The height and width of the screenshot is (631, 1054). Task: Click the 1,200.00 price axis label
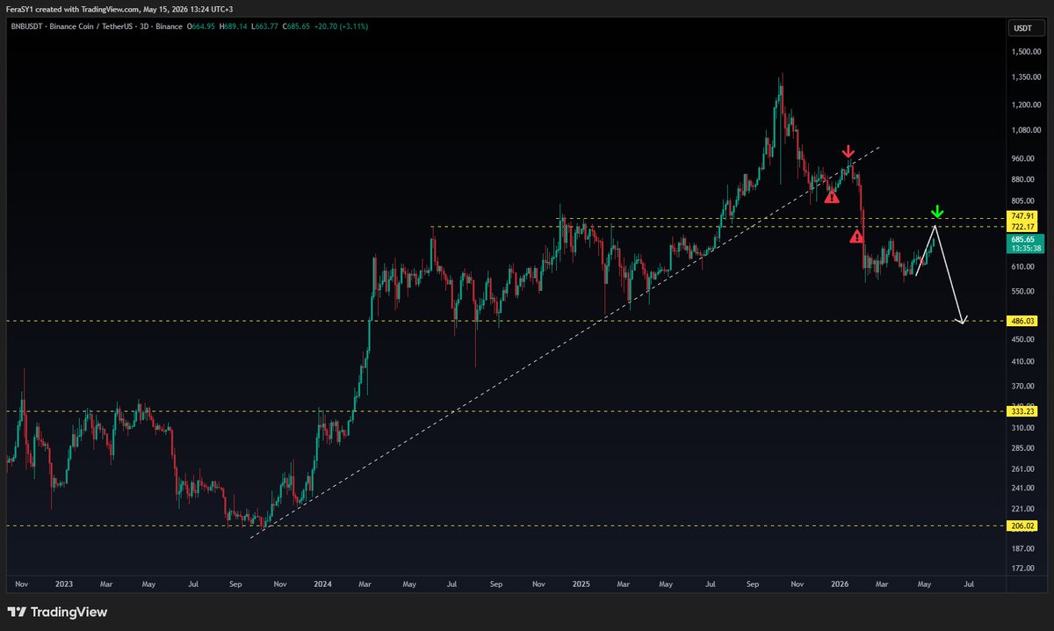[1024, 105]
